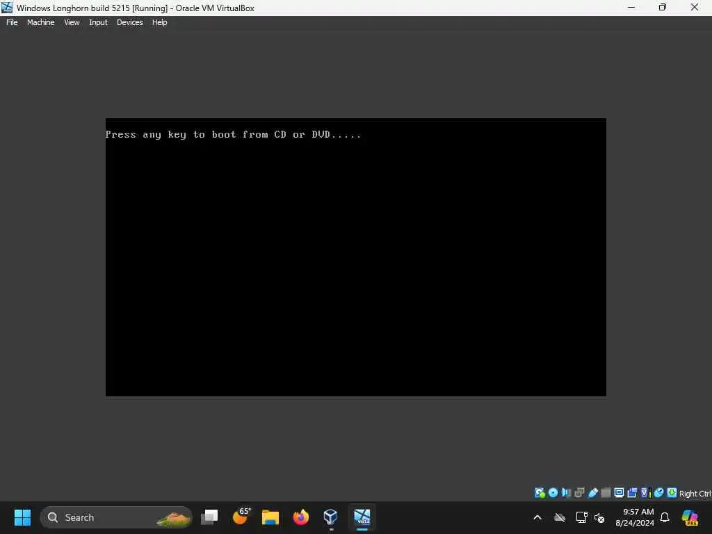
Task: Click the USB devices status icon
Action: tap(592, 493)
